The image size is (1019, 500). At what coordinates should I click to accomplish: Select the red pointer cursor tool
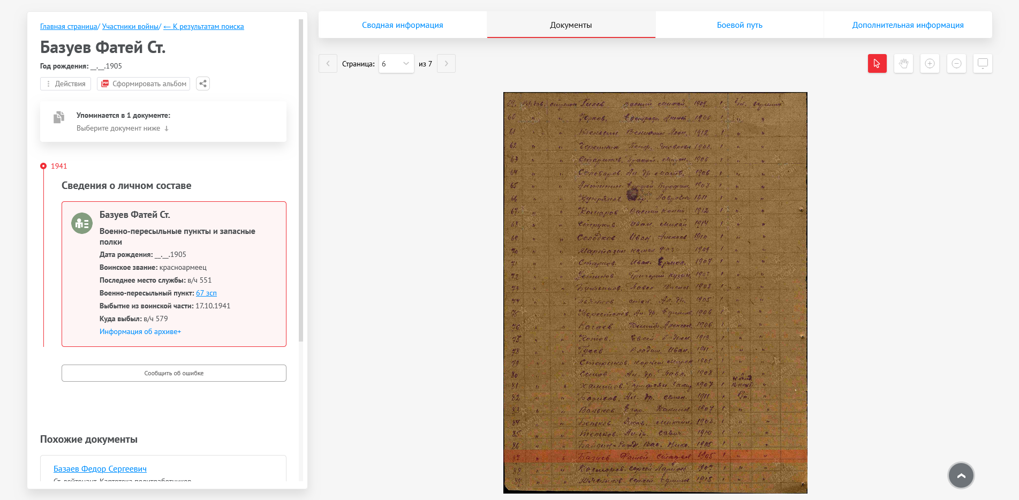(877, 64)
